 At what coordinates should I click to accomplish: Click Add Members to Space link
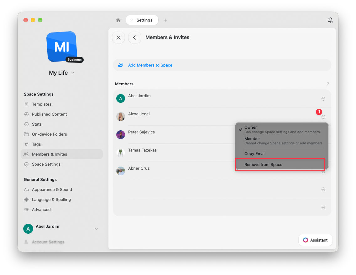click(150, 65)
